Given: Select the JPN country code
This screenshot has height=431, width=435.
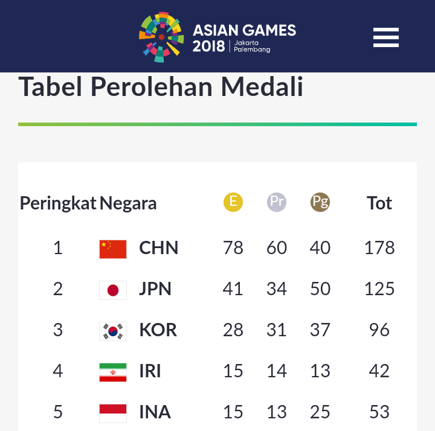Looking at the screenshot, I should pyautogui.click(x=155, y=289).
